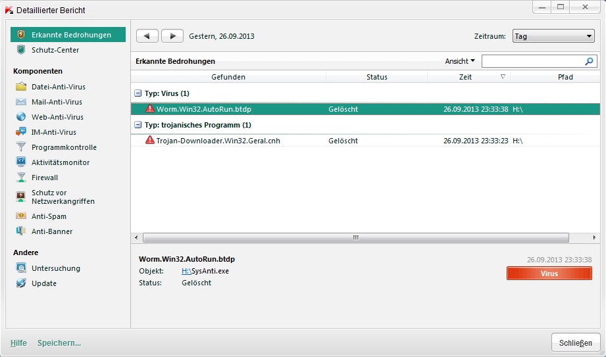Click the Gelöscht status in the trojan row
606x357 pixels.
[x=343, y=141]
